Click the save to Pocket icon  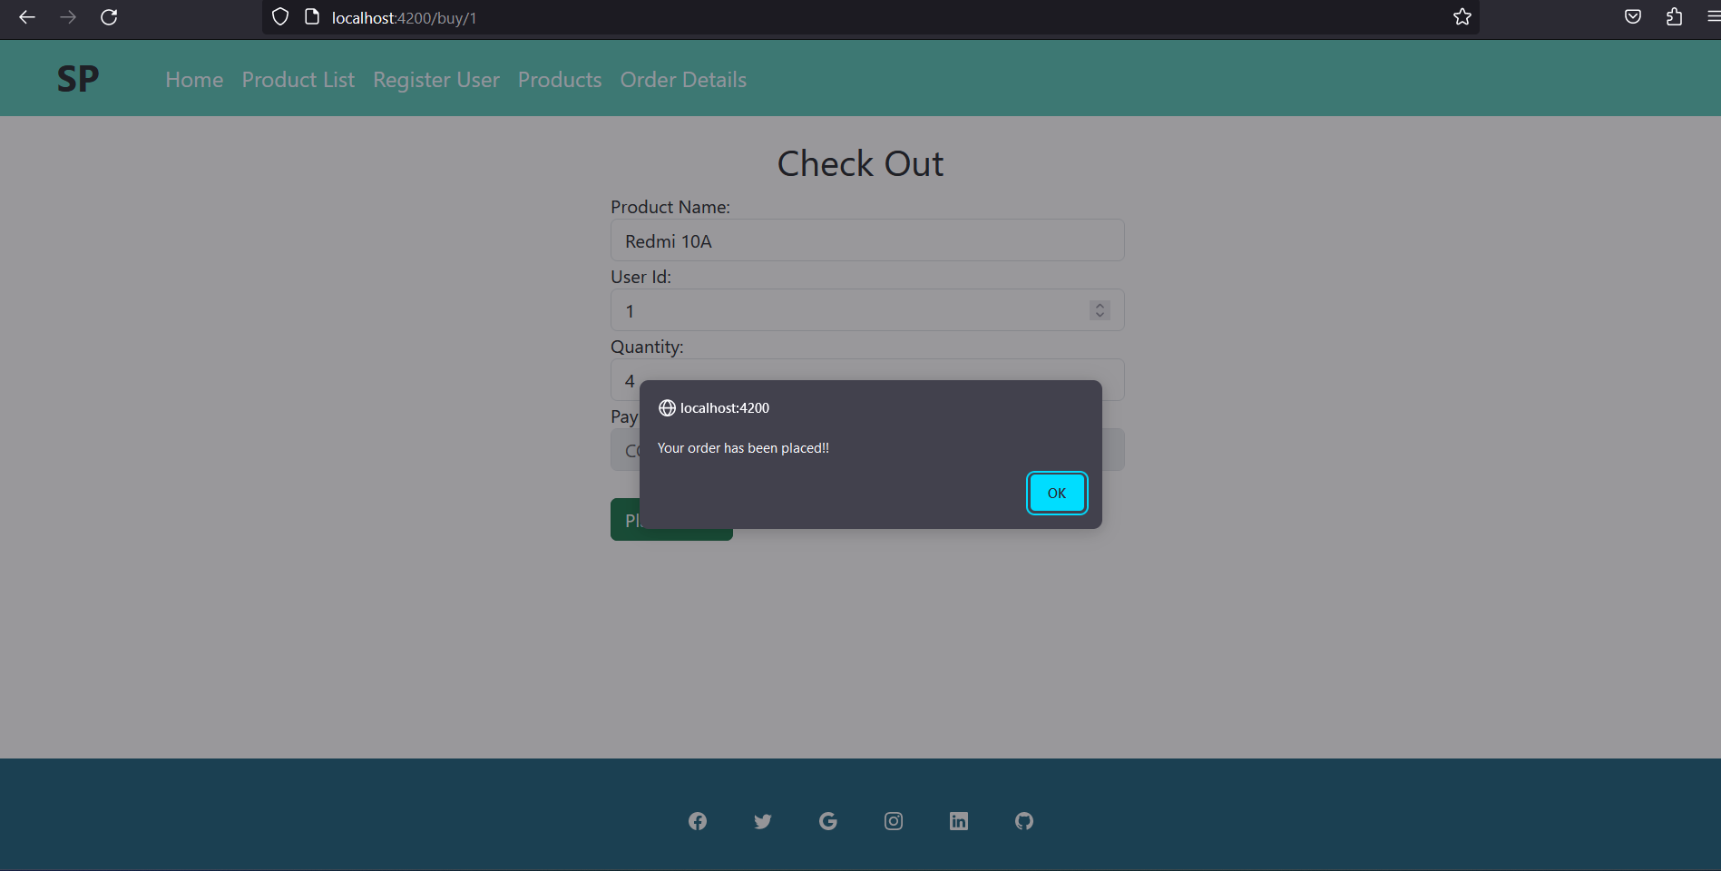(1632, 16)
